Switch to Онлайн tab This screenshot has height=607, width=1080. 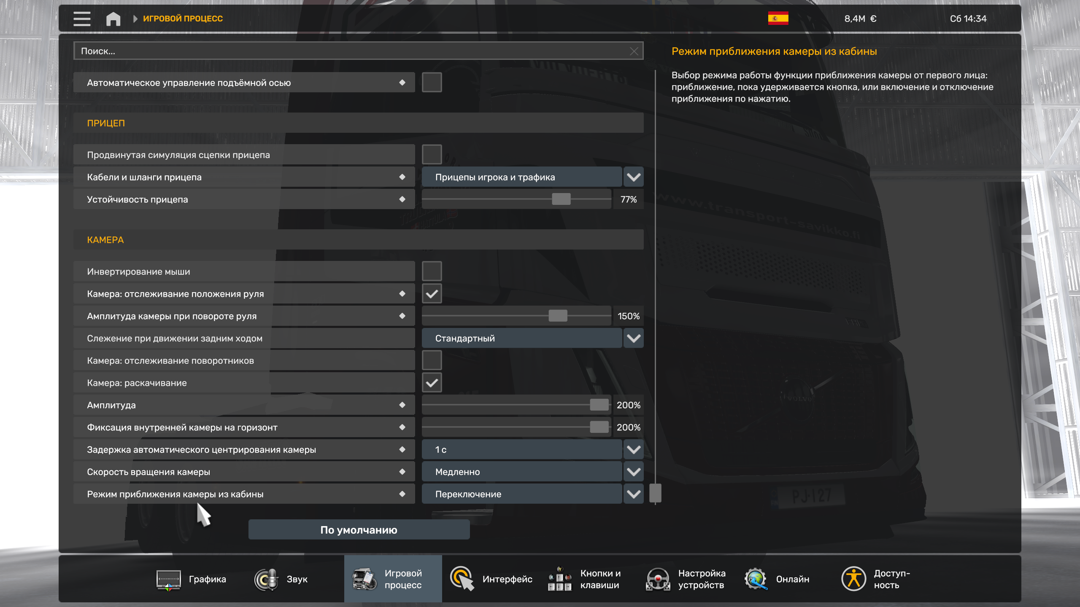(x=777, y=579)
